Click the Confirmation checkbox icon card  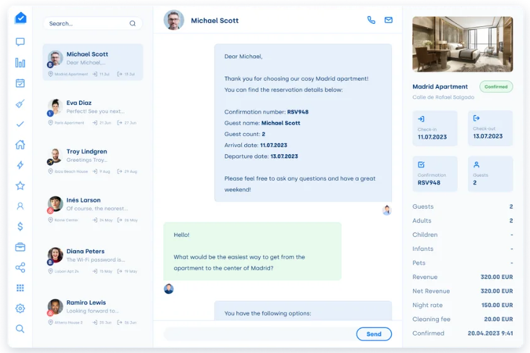[x=435, y=174]
